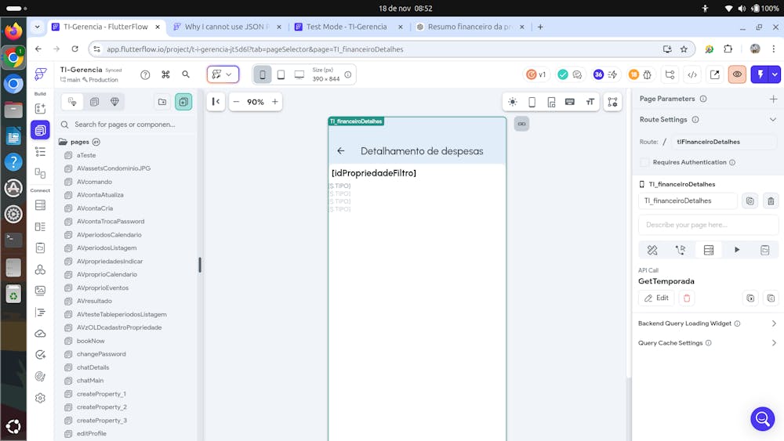
Task: Select desktop device canvas size
Action: coord(299,74)
